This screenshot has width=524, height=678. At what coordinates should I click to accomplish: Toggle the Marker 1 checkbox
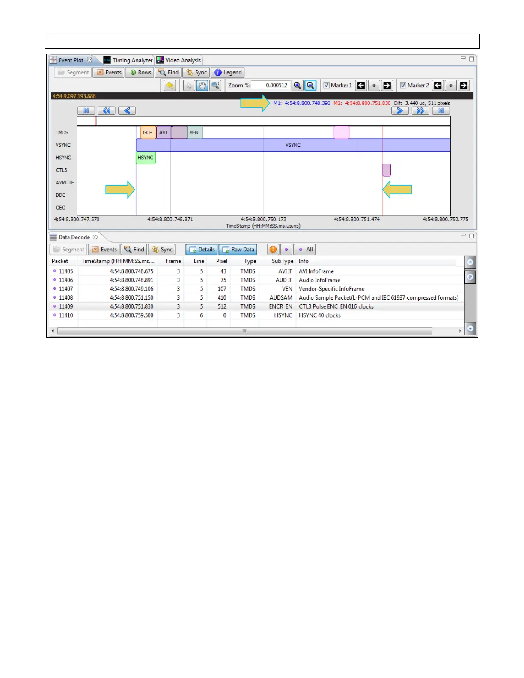326,86
